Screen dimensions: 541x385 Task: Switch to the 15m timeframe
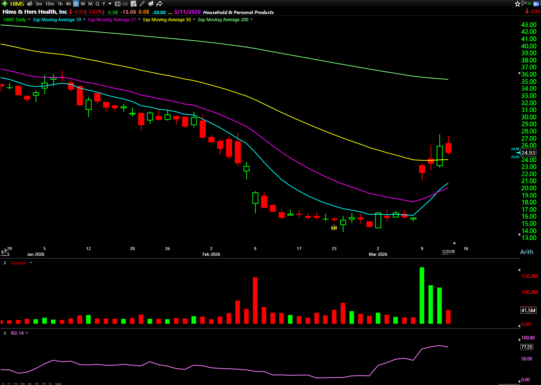tap(49, 4)
